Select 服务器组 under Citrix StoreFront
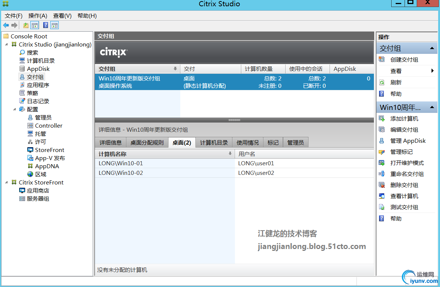 click(x=38, y=199)
